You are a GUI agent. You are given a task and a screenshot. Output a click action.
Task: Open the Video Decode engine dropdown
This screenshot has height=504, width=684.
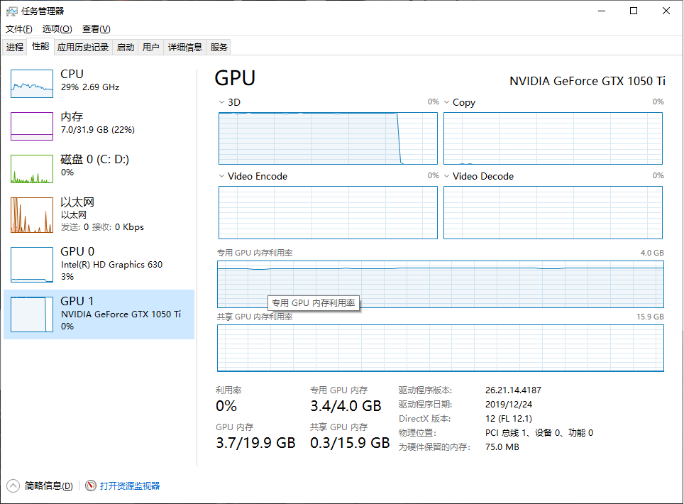click(x=447, y=176)
